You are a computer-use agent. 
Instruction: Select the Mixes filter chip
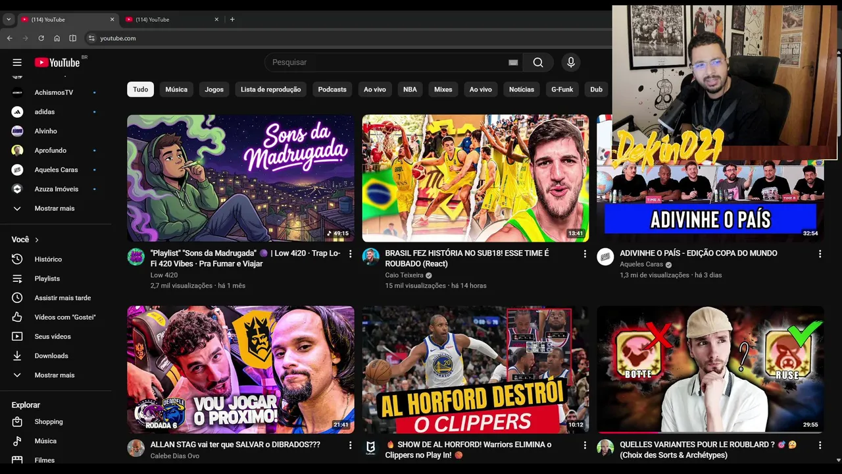(x=443, y=90)
